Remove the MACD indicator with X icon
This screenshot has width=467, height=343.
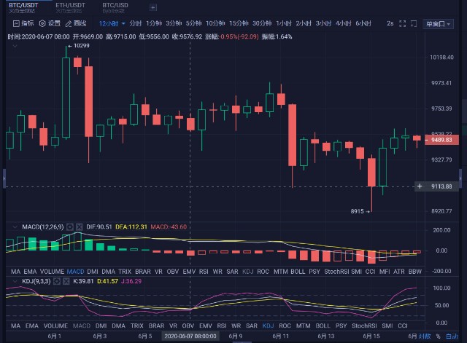[79, 227]
